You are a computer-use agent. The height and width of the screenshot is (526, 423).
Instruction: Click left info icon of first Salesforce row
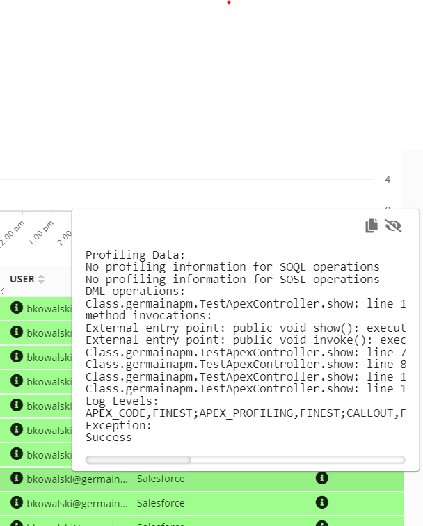pos(17,479)
